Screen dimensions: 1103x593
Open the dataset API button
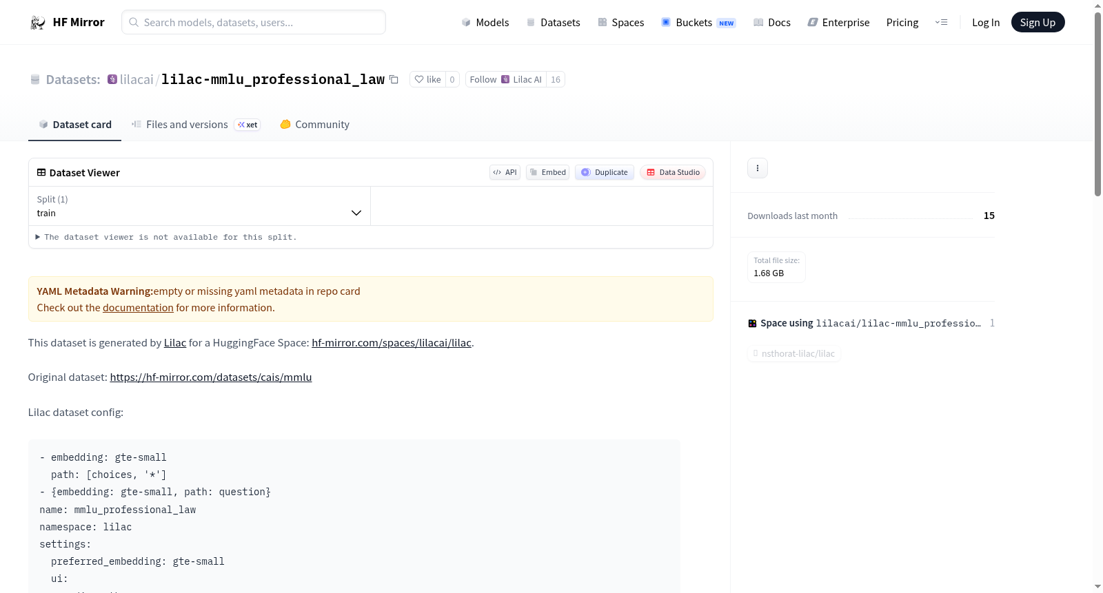point(505,172)
